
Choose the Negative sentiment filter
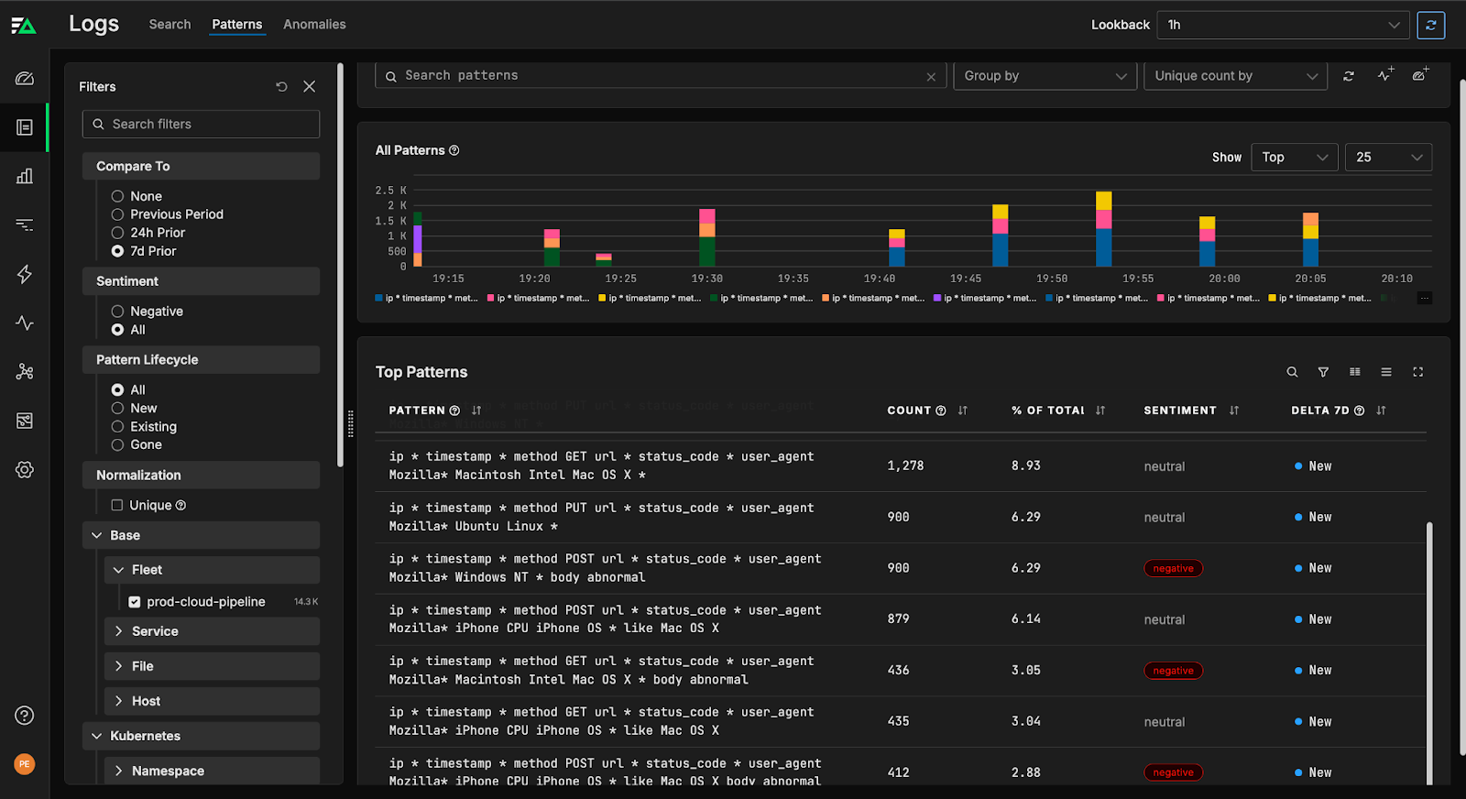click(x=117, y=312)
